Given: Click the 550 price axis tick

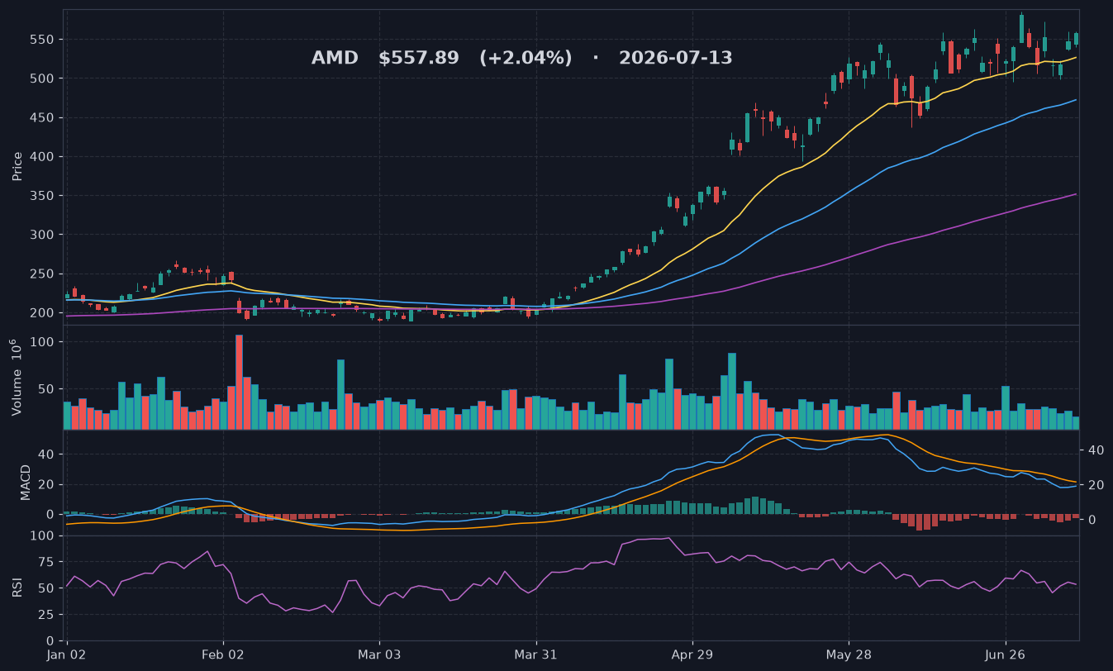Looking at the screenshot, I should click(x=42, y=40).
